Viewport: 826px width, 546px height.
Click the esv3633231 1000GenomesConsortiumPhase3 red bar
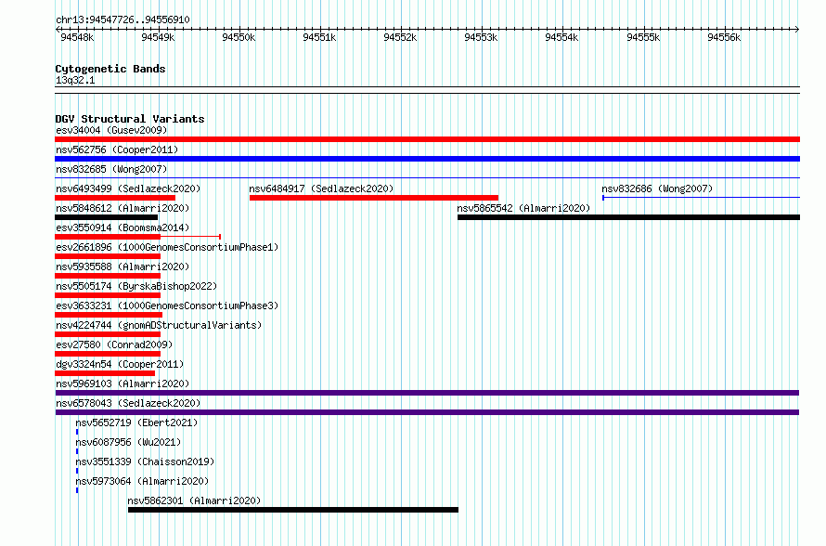tap(109, 315)
